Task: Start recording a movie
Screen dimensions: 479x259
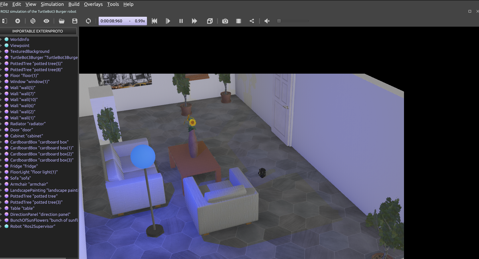Action: 238,21
